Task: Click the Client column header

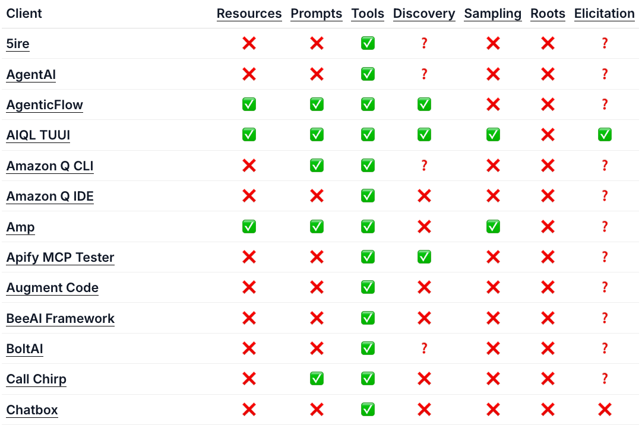Action: (x=24, y=14)
